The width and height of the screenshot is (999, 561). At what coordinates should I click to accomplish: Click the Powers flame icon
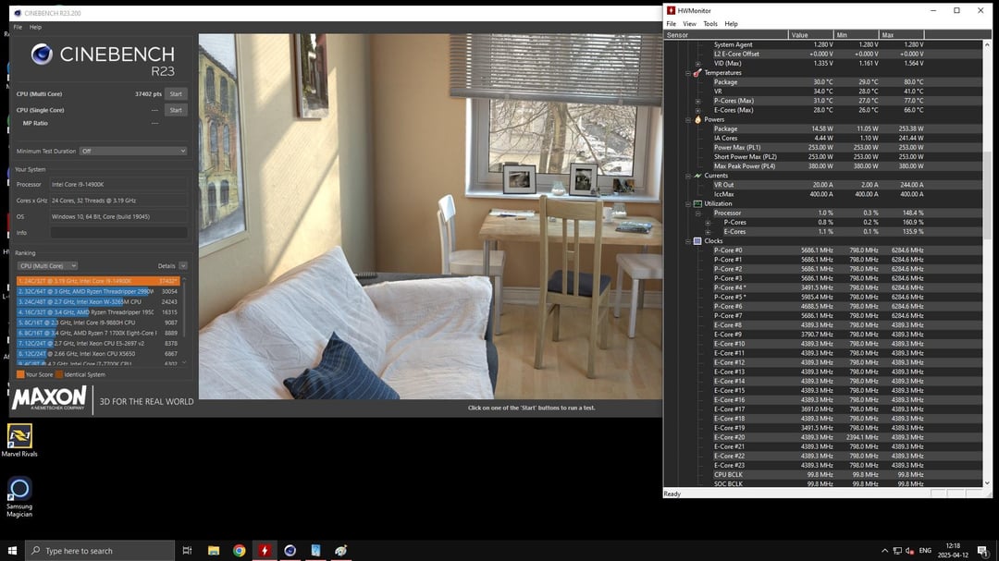pyautogui.click(x=697, y=119)
